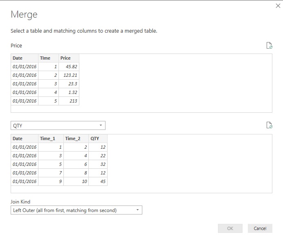Click Time_1 cell with value 7
Viewport: 283px width, 239px height.
pyautogui.click(x=51, y=173)
